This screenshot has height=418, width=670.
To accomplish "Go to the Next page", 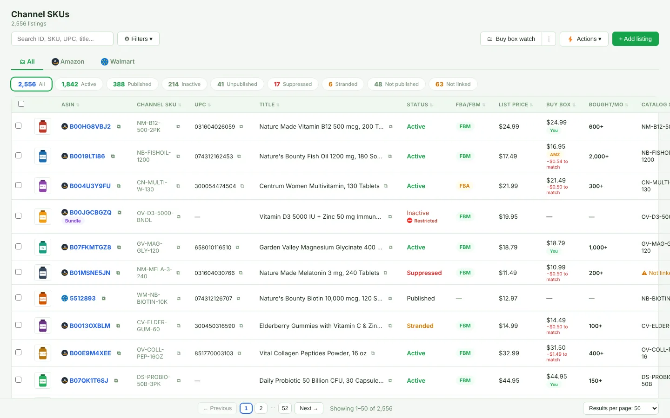I will point(309,408).
